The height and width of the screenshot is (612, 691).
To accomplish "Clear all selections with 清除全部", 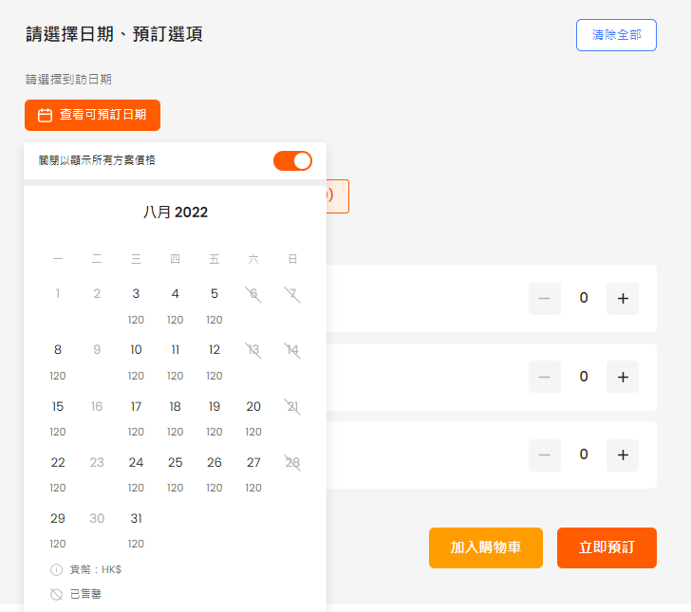I will click(x=616, y=35).
